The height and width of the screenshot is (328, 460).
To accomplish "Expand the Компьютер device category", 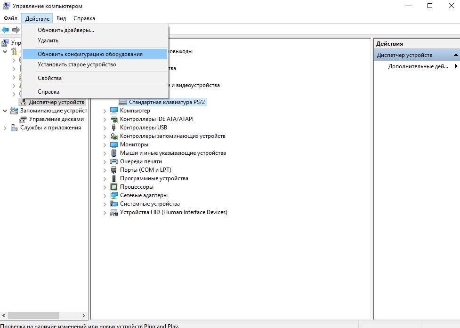I will coord(105,111).
